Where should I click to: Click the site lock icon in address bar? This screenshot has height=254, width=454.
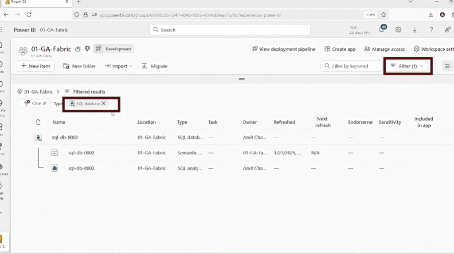tap(86, 15)
